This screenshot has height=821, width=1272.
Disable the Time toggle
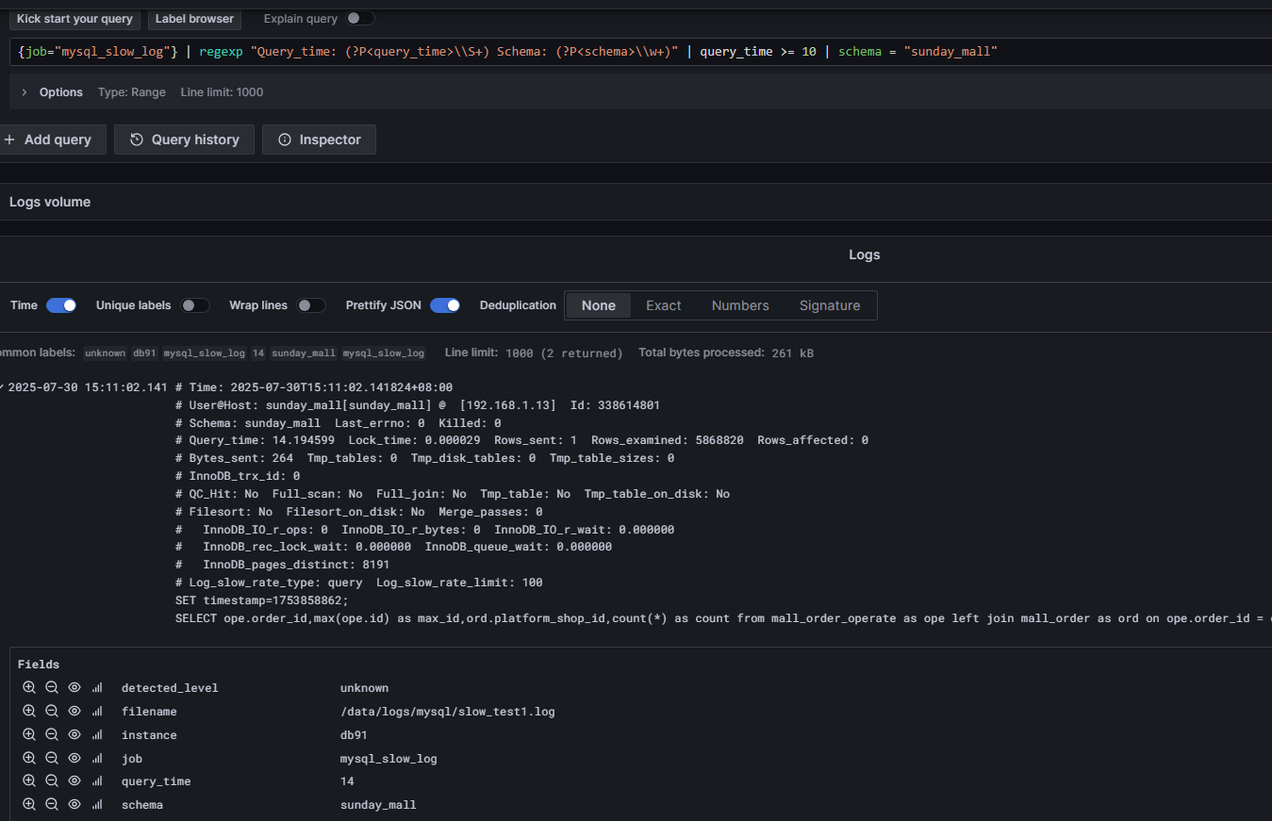pos(61,305)
